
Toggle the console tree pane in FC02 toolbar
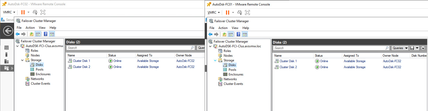(38, 34)
